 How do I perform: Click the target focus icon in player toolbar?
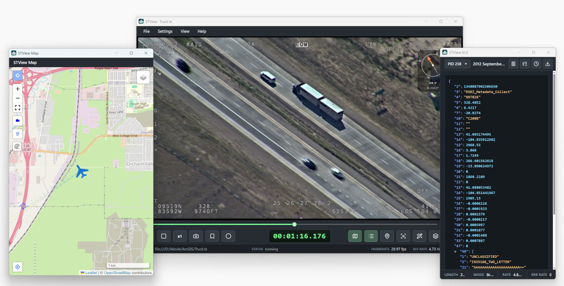[403, 236]
